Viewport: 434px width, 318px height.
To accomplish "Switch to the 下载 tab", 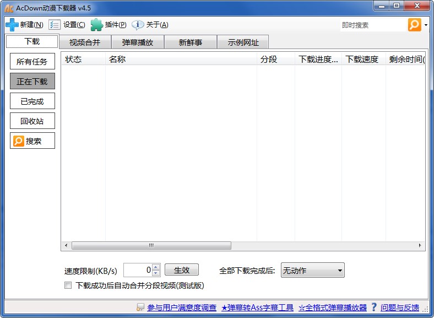I will click(x=32, y=41).
